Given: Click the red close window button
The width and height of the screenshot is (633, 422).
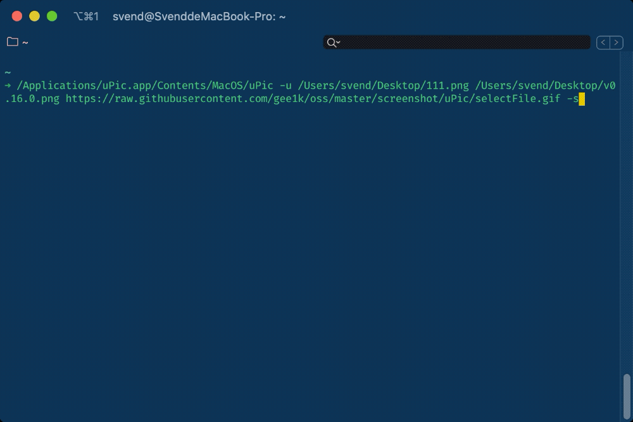Looking at the screenshot, I should (x=17, y=16).
